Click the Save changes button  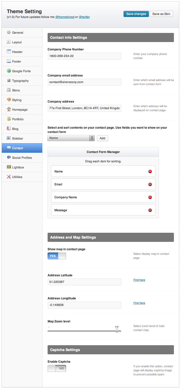[136, 14]
